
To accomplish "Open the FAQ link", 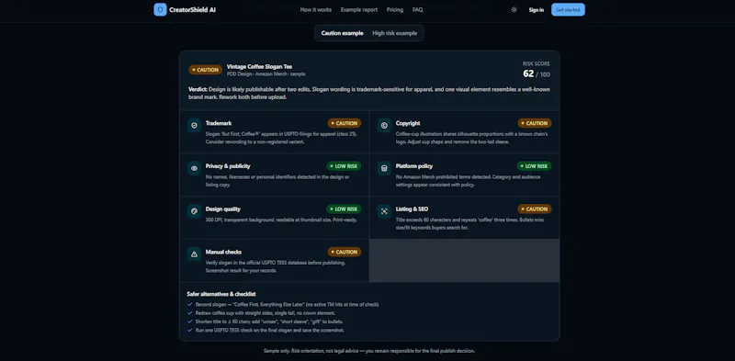I will [418, 10].
